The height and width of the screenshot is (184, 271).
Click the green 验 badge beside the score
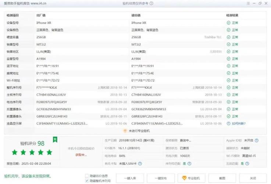[55, 139]
